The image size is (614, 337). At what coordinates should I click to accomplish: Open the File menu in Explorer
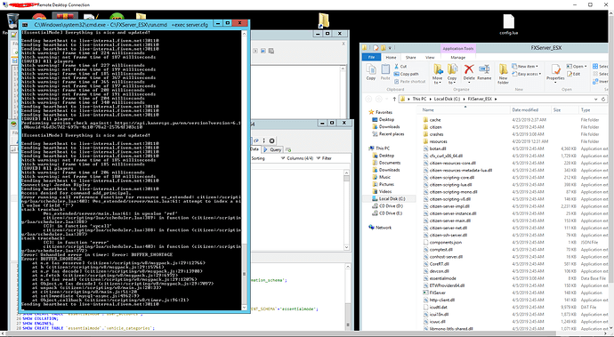click(371, 58)
